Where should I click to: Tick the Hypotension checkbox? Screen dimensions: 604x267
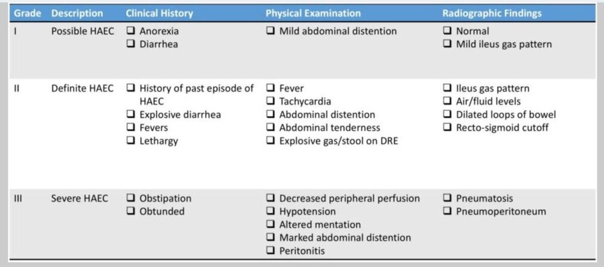[271, 212]
